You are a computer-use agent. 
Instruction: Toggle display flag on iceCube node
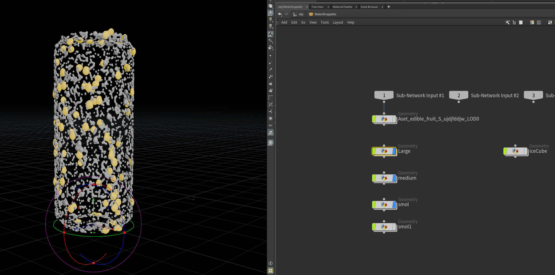(525, 151)
